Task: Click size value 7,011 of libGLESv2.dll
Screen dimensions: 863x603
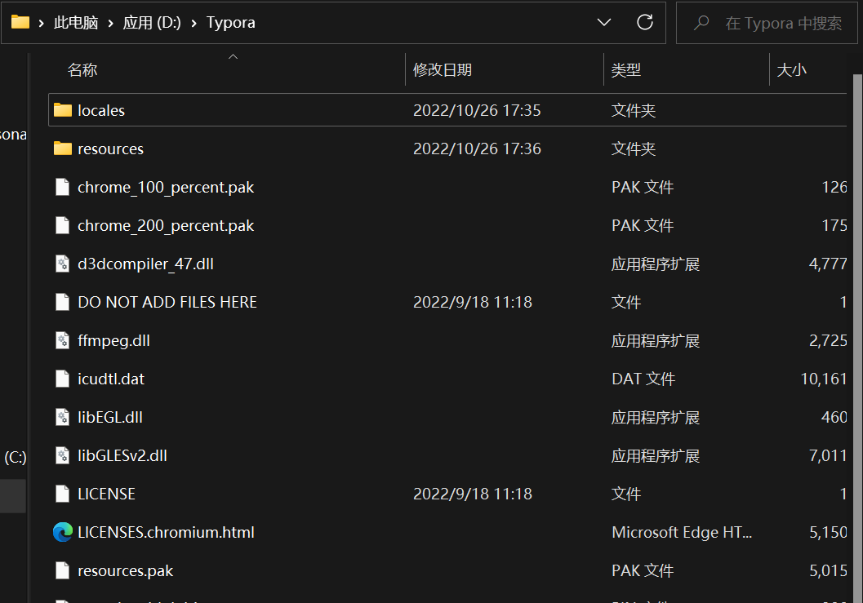Action: (x=828, y=455)
